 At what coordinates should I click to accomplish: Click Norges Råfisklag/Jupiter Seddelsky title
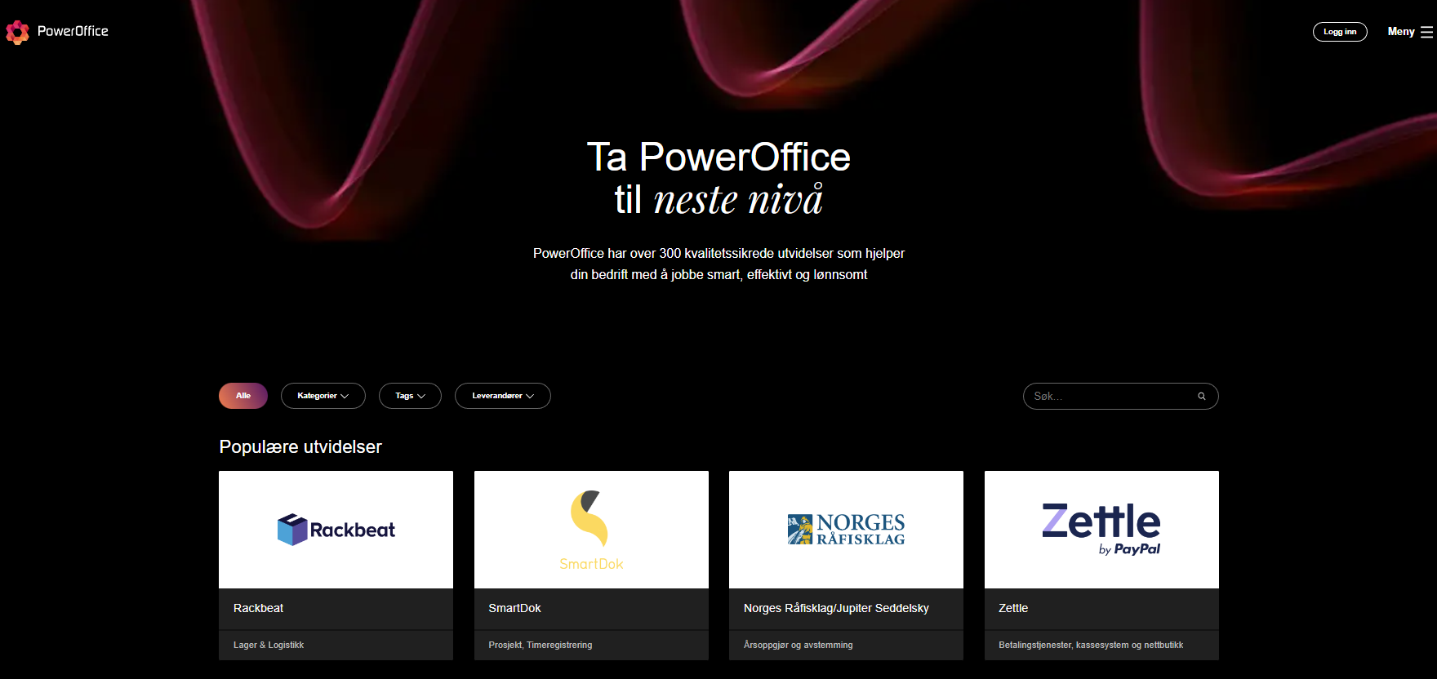(836, 608)
